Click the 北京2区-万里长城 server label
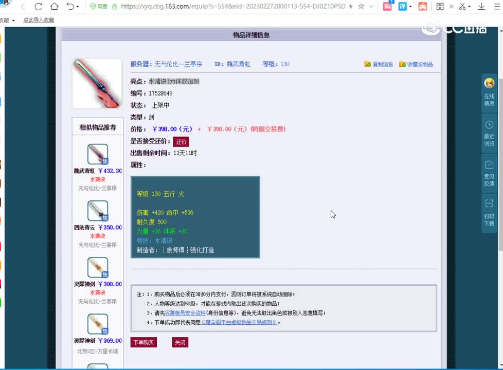 [98, 351]
